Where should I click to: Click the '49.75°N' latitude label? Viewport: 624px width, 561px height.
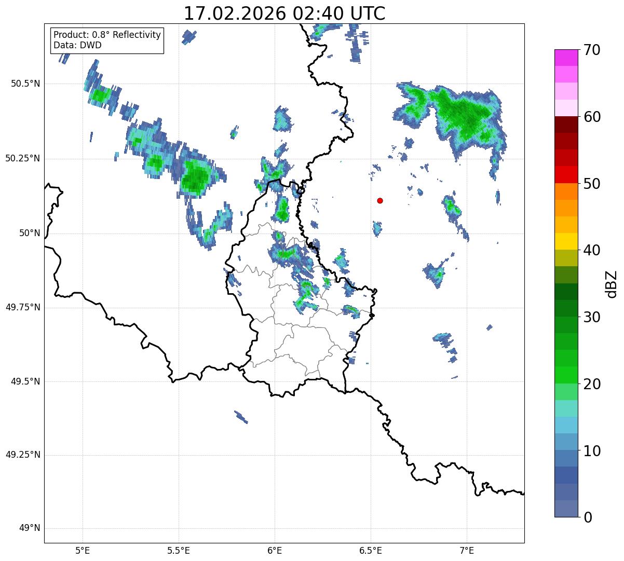pyautogui.click(x=23, y=307)
